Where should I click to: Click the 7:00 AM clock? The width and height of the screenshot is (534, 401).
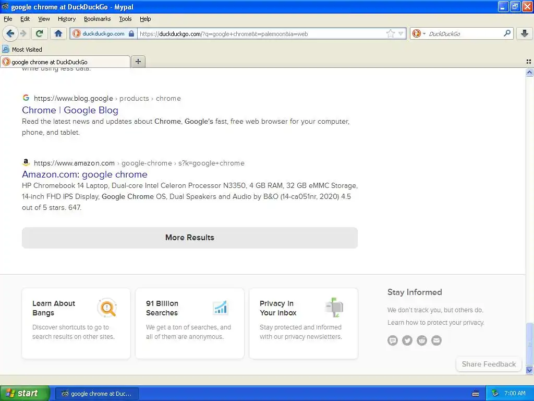[x=515, y=393]
